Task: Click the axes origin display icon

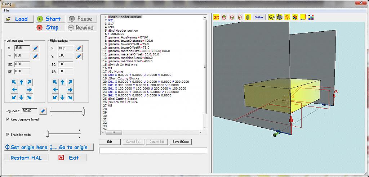Action: point(303,17)
